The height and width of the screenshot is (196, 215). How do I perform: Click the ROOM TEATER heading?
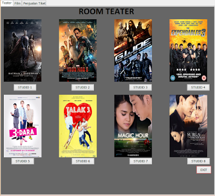coord(106,11)
